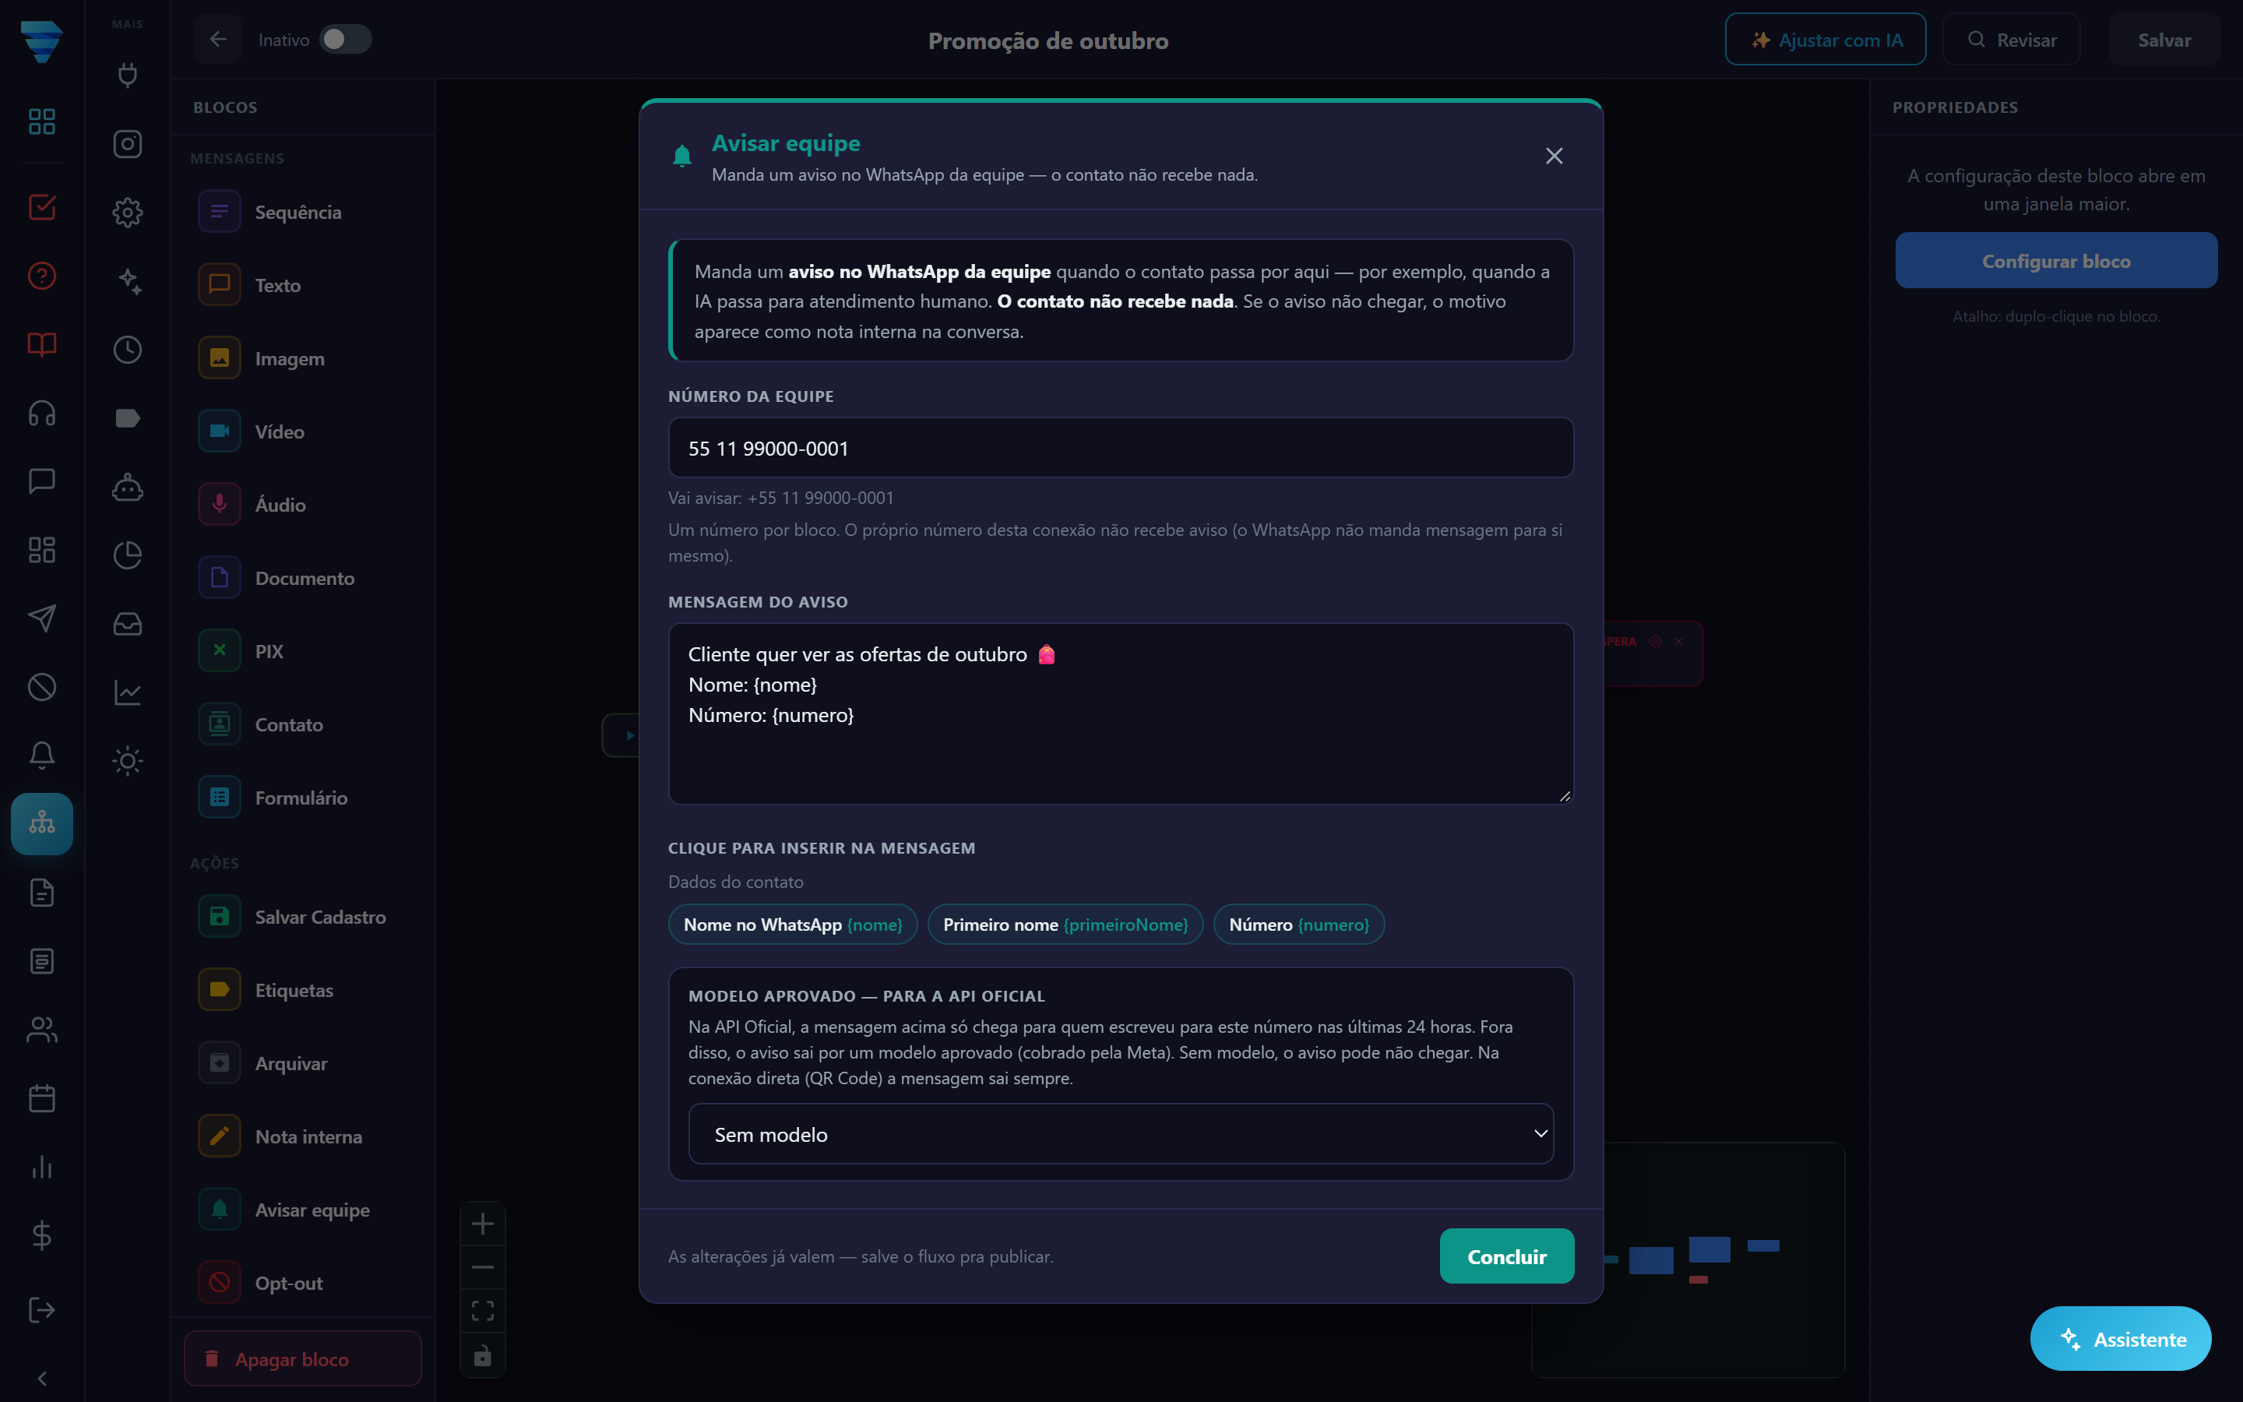Zoom in the canvas with plus button
Viewport: 2243px width, 1402px height.
[x=483, y=1223]
